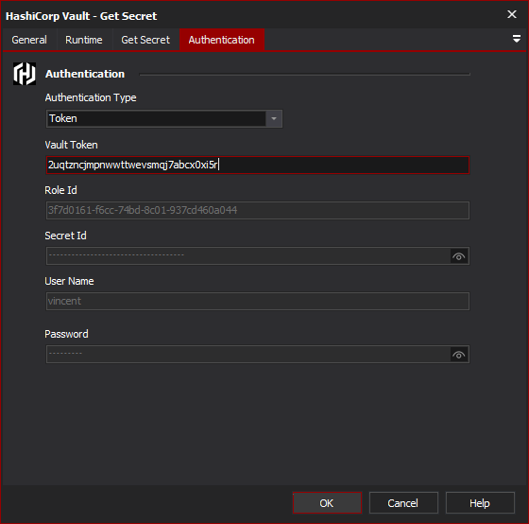Open the Get Secret tab

[x=145, y=40]
